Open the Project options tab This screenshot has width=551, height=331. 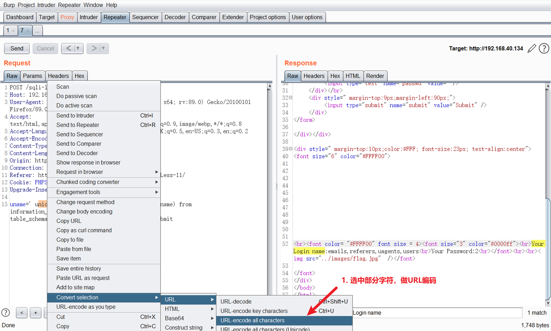point(268,17)
